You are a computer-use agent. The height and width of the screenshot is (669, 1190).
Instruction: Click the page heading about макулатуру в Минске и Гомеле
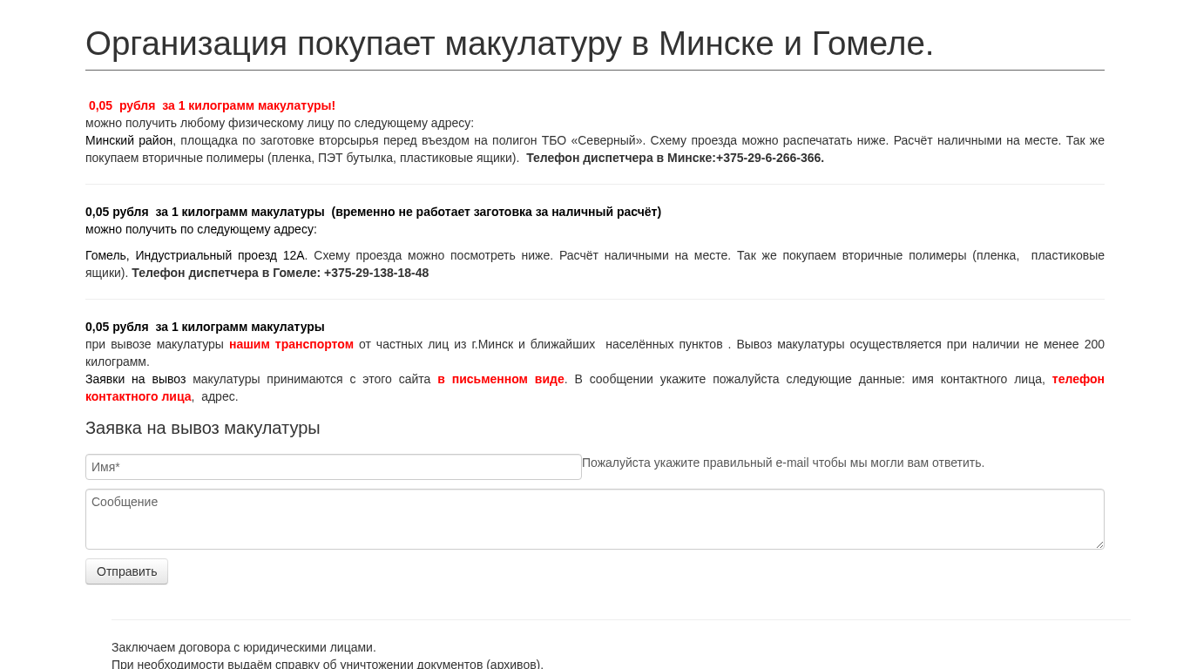click(x=510, y=44)
